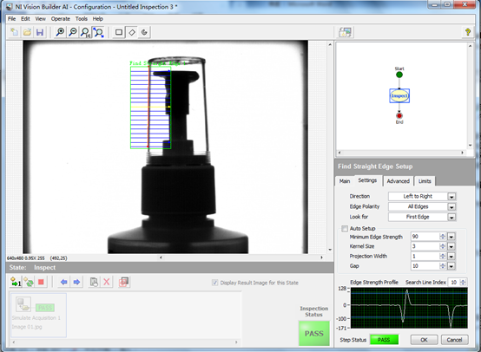Open the Operate menu
This screenshot has width=481, height=352.
coord(61,19)
